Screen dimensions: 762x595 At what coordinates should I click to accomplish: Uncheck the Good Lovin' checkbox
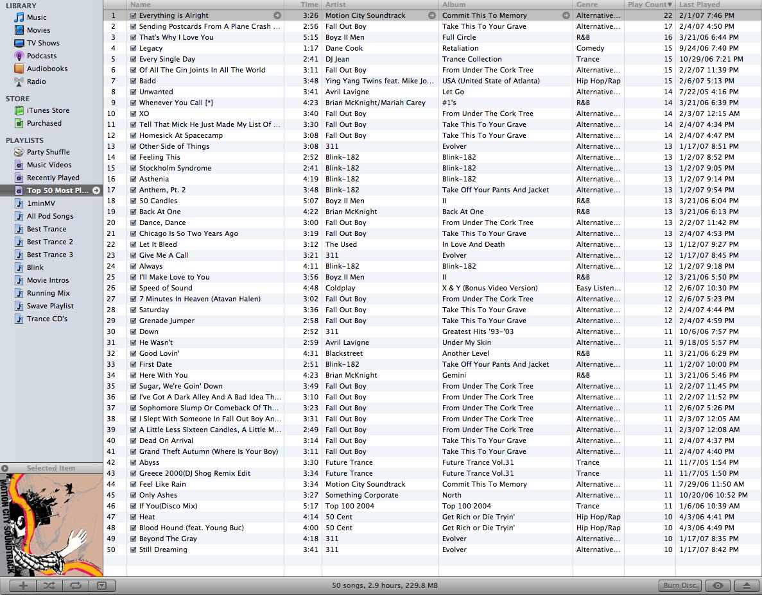[x=133, y=353]
